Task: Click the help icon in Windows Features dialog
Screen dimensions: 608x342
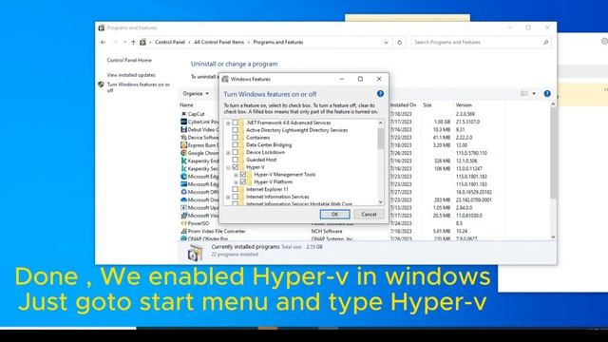Action: tap(380, 94)
